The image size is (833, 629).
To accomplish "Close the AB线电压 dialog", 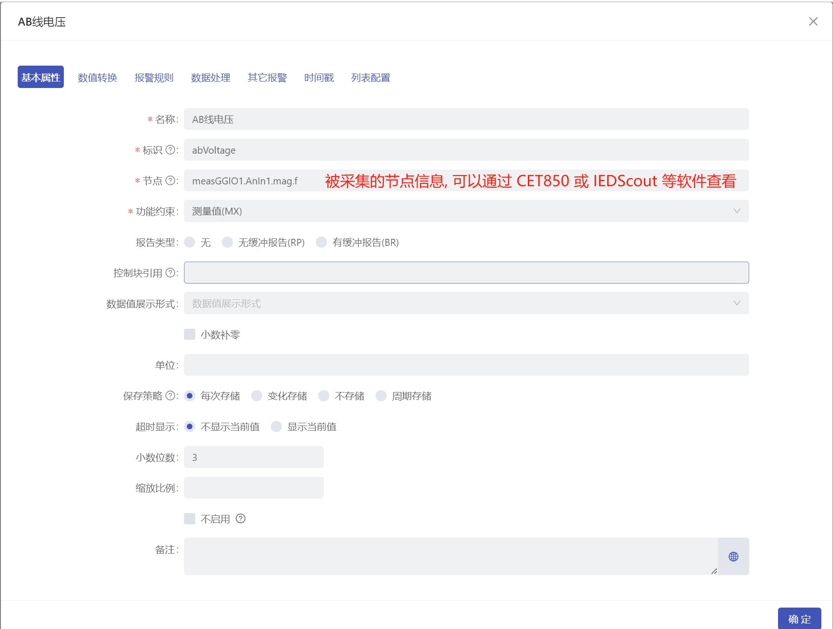I will click(813, 21).
